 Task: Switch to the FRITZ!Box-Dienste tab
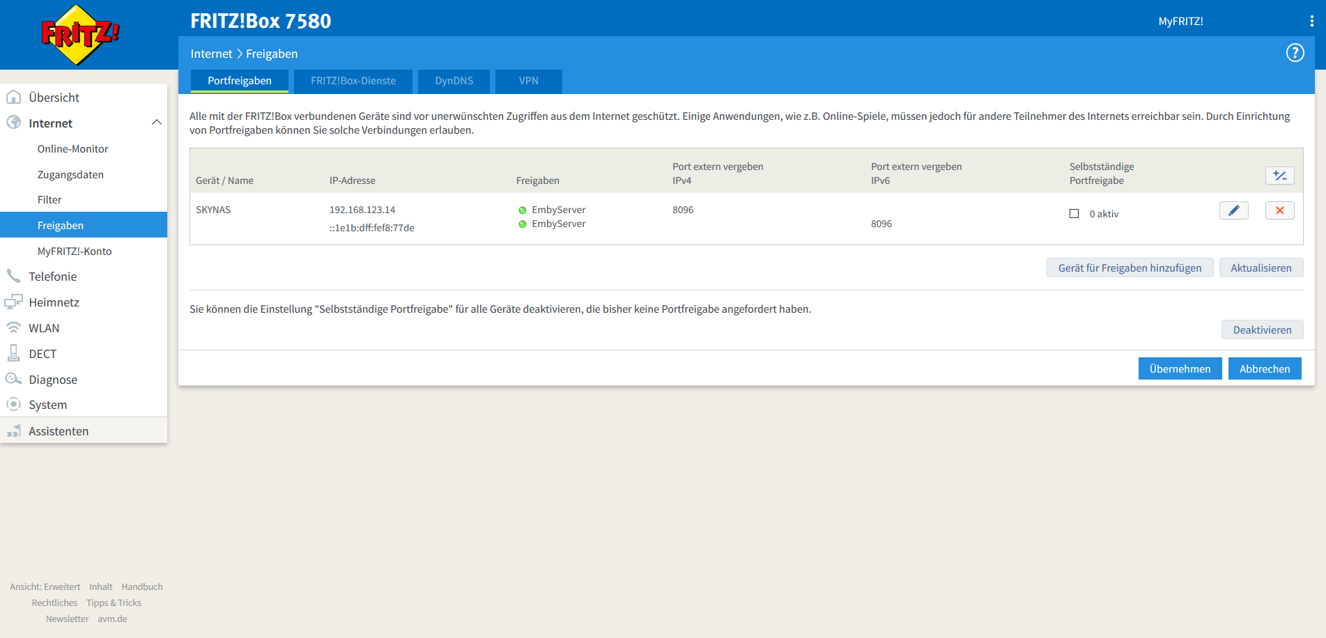point(353,81)
